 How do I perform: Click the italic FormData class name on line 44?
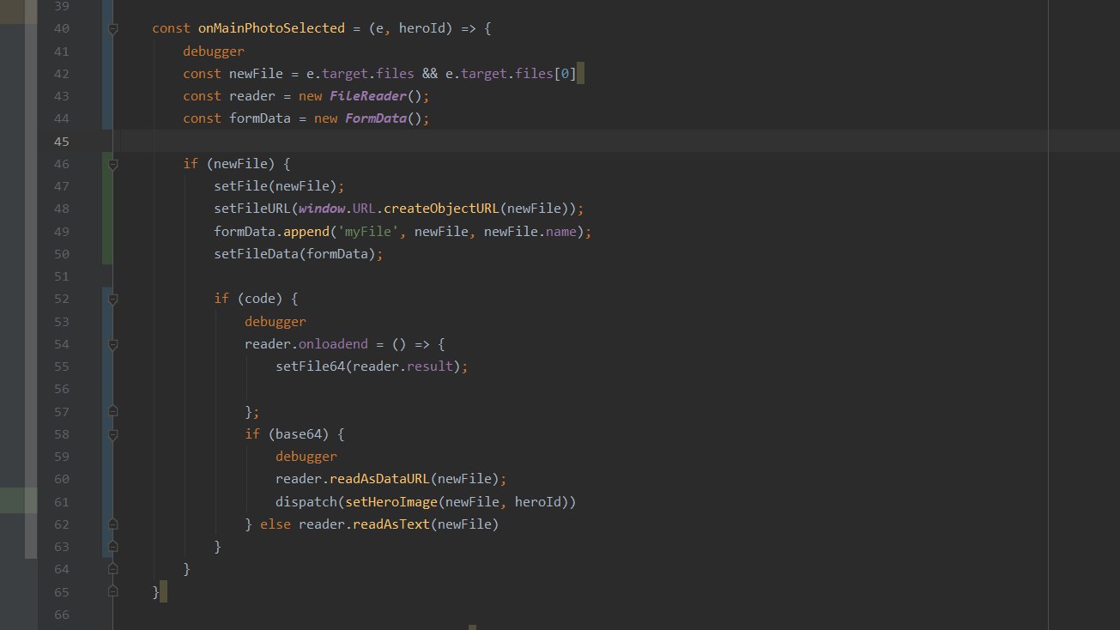pyautogui.click(x=376, y=118)
